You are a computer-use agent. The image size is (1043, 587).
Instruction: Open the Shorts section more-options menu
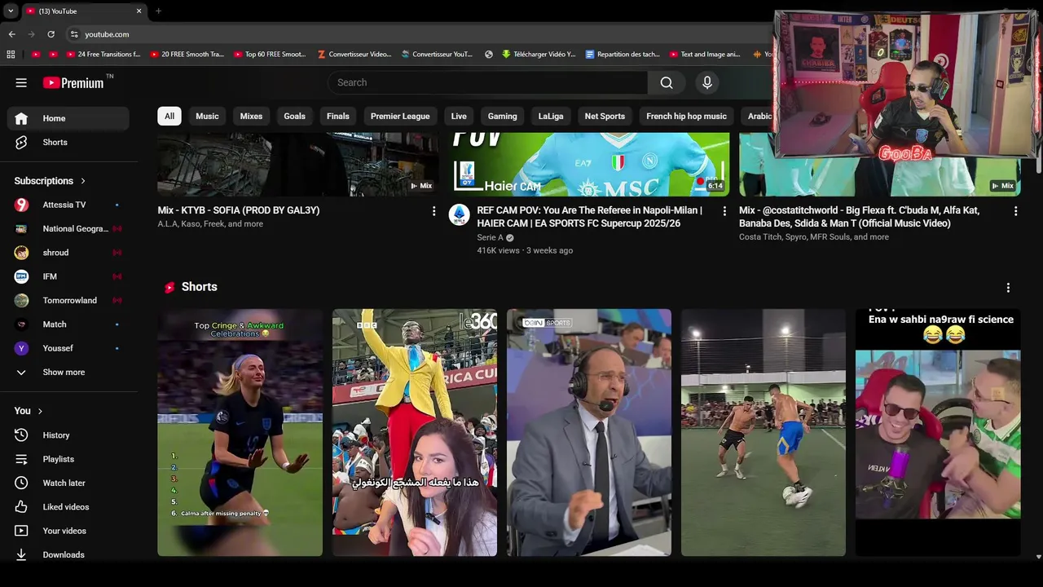[x=1008, y=288]
